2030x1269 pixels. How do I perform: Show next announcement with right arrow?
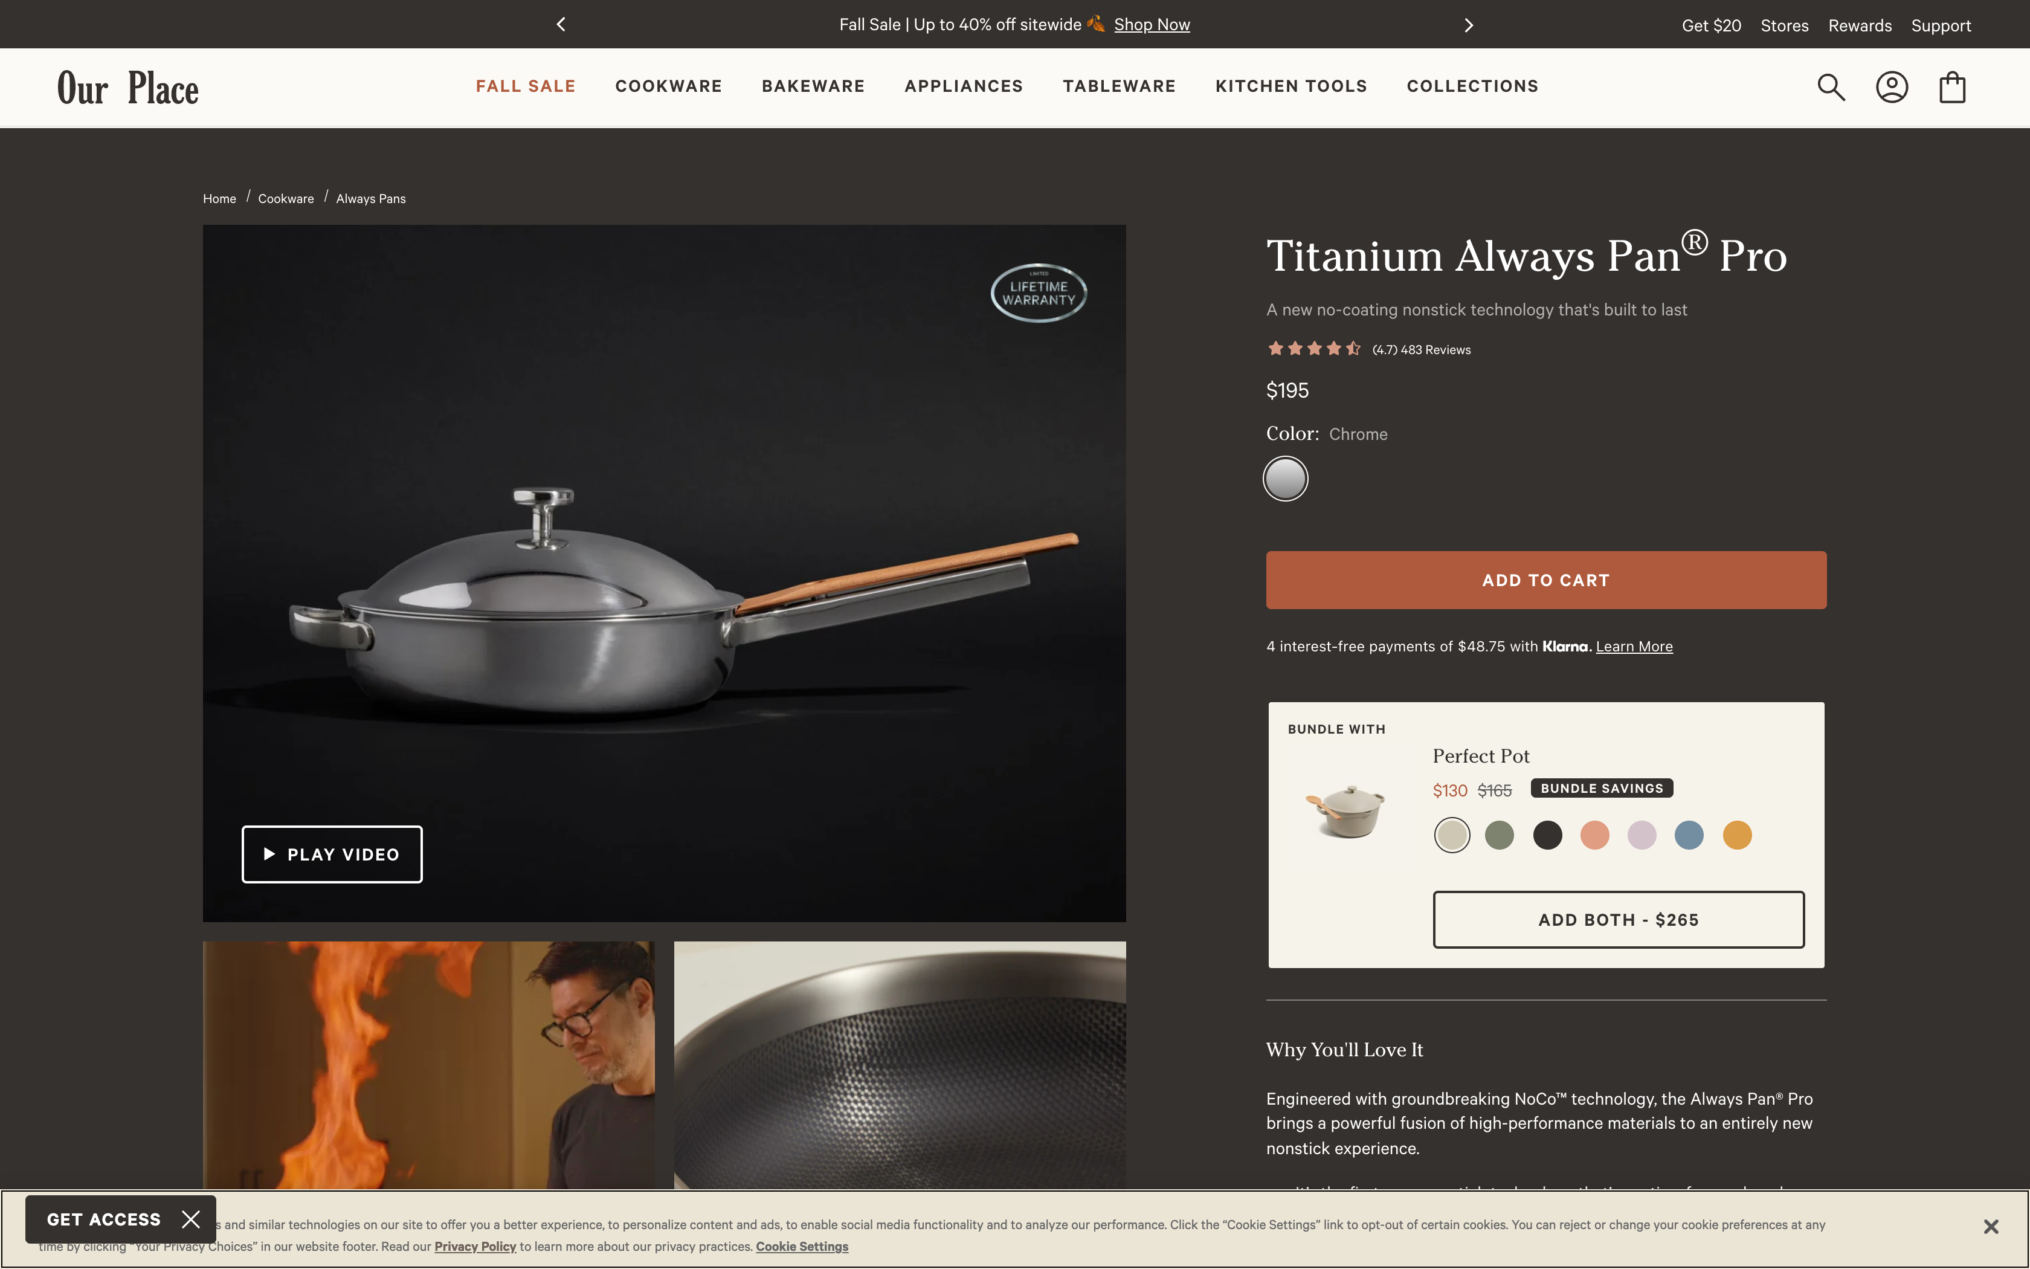1468,25
